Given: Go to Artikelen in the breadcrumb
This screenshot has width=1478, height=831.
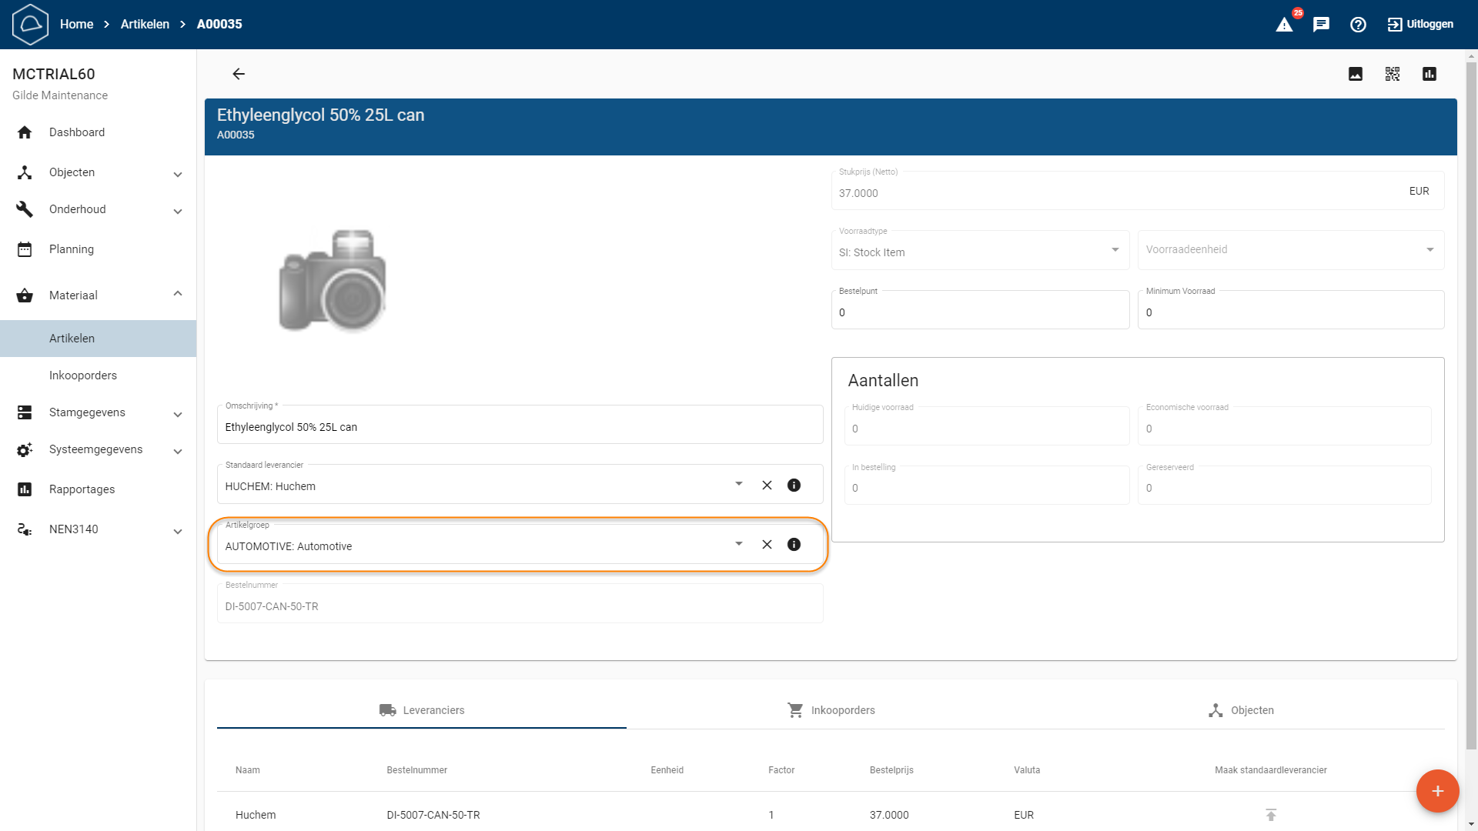Looking at the screenshot, I should click(x=145, y=25).
